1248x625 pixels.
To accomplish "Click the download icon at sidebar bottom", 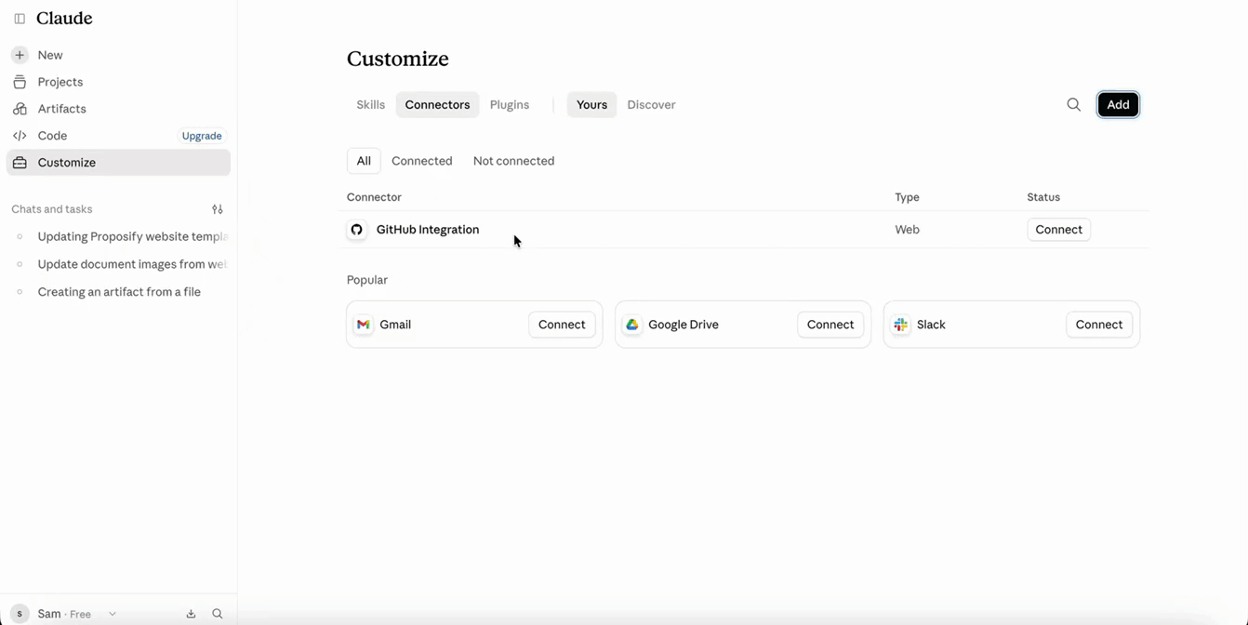I will [x=191, y=614].
